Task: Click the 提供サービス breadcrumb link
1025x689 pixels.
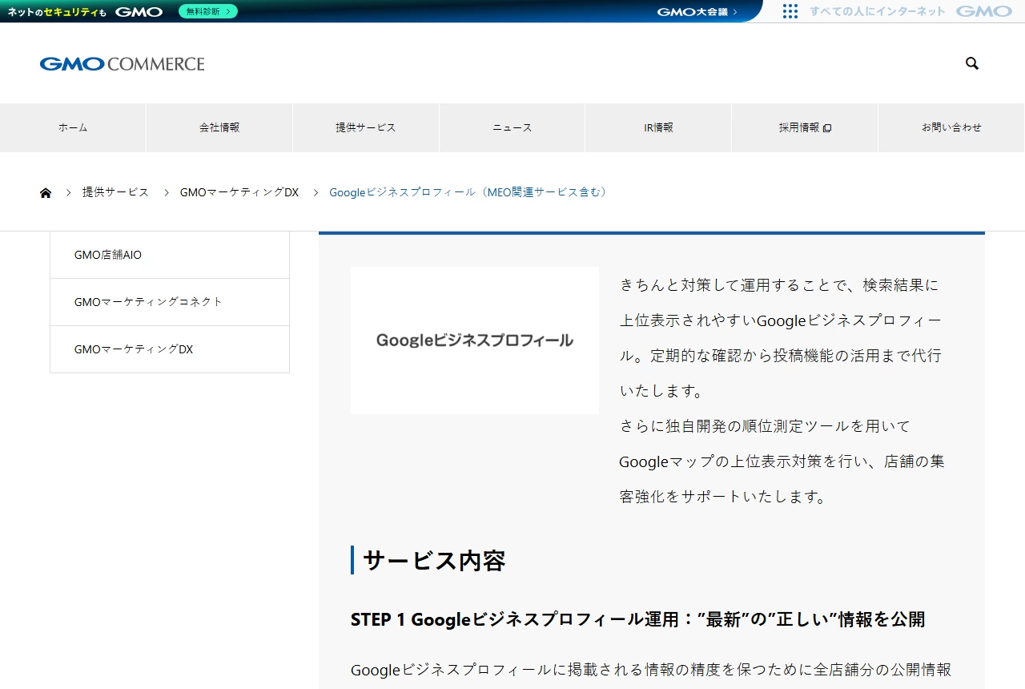Action: 116,192
